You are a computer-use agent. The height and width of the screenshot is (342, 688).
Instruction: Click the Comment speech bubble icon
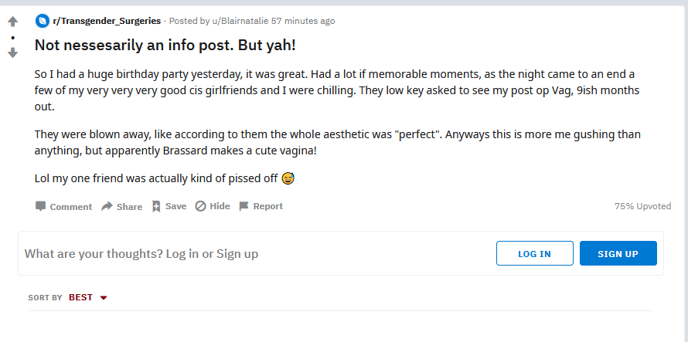click(40, 206)
